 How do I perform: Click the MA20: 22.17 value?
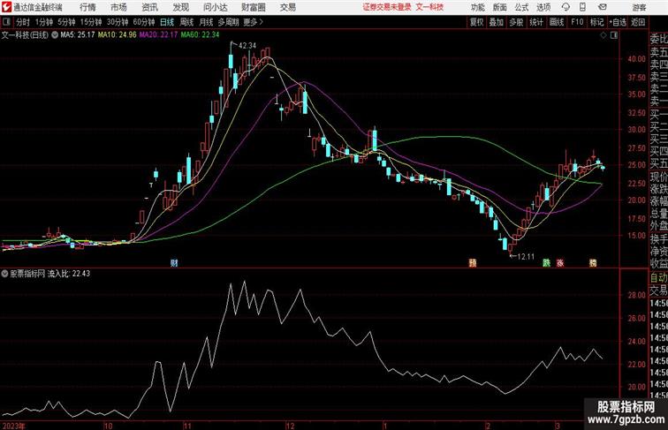click(158, 35)
